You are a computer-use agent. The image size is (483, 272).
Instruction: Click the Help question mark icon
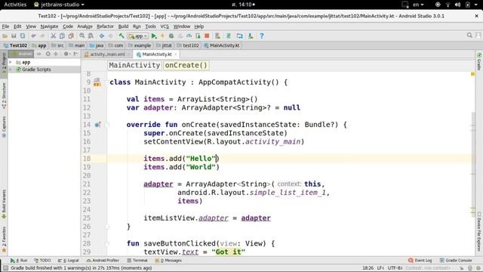pos(262,36)
